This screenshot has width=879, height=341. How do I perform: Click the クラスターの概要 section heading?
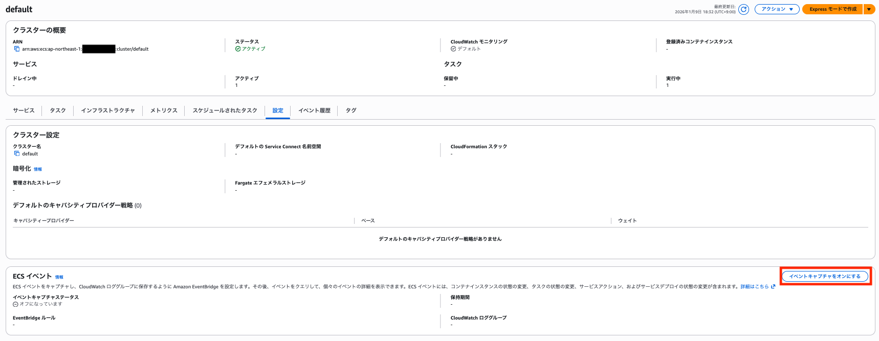coord(39,30)
